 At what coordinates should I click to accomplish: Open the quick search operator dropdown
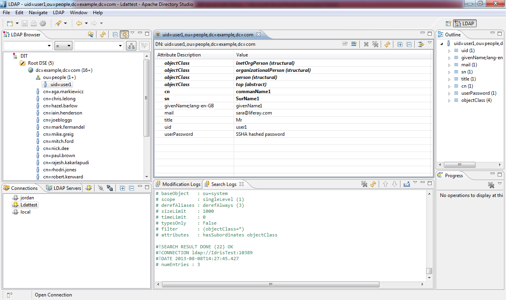[x=63, y=46]
